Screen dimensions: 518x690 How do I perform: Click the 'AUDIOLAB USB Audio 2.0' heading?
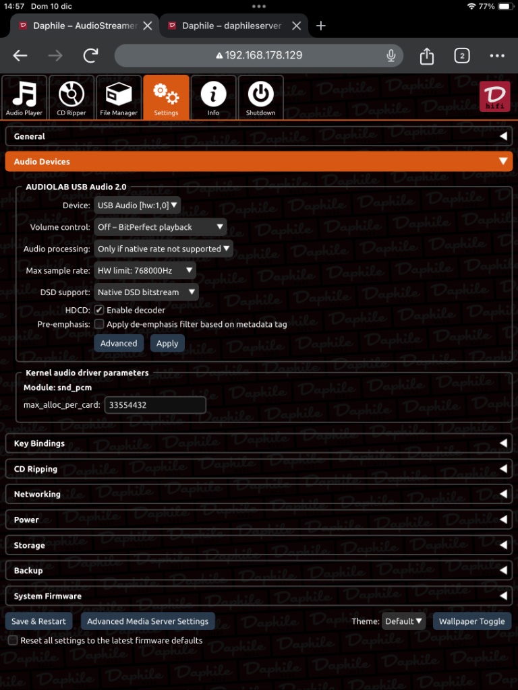tap(76, 187)
